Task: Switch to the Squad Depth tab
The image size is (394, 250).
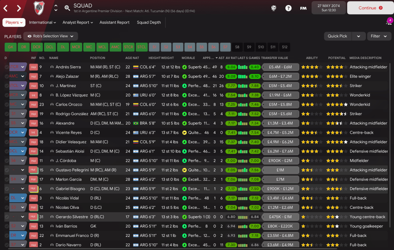Action: [x=149, y=22]
